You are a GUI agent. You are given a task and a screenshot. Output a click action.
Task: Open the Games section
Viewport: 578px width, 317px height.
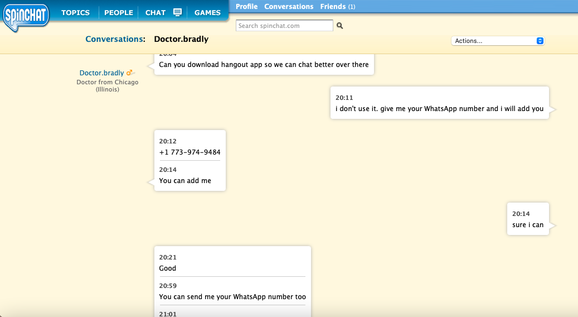207,12
